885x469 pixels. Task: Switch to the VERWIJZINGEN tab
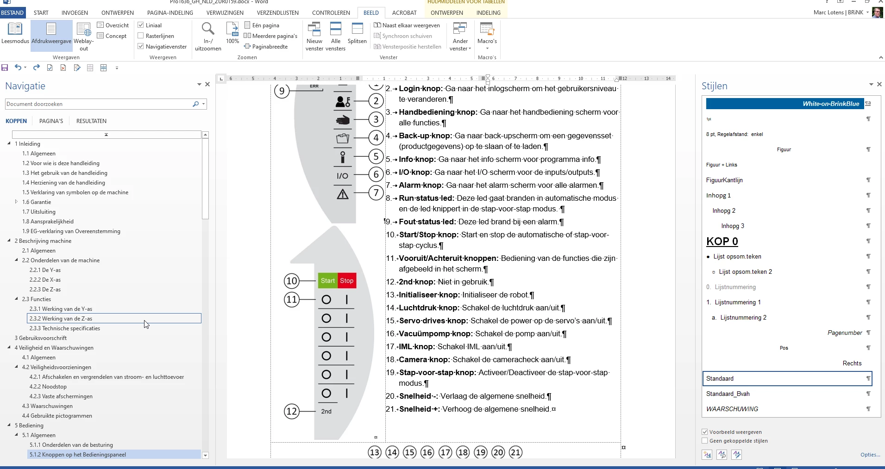[225, 12]
